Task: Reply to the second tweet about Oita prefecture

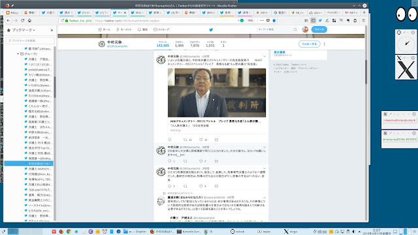Action: pos(170,161)
